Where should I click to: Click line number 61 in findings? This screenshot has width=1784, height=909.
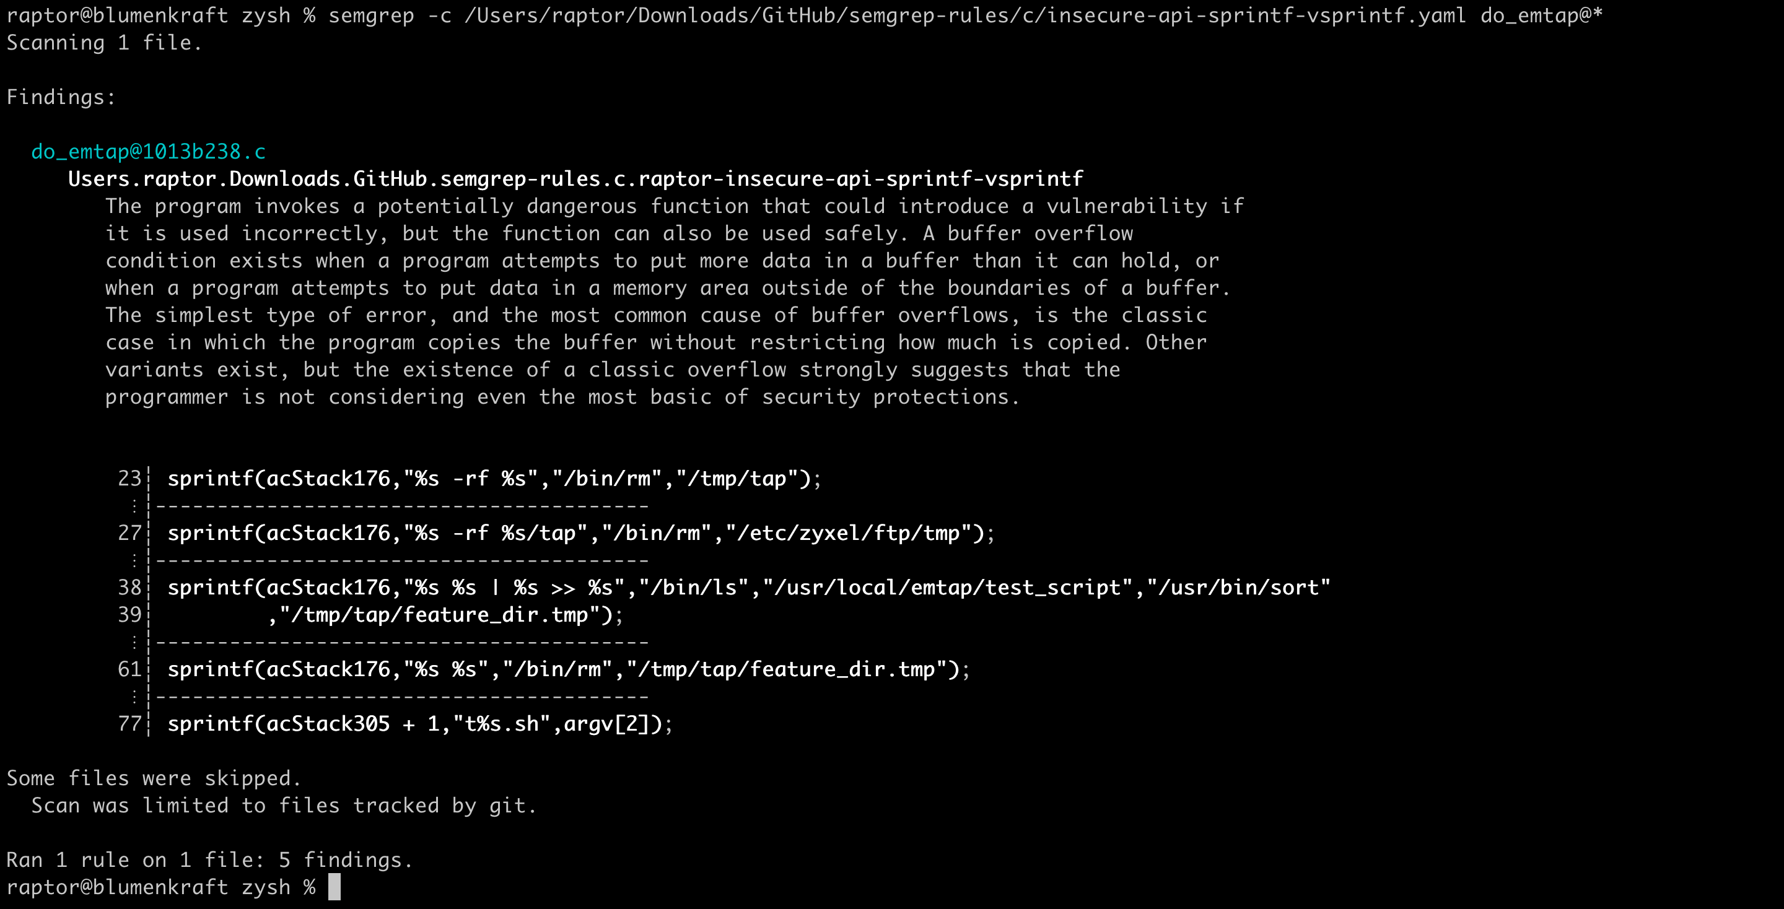[129, 669]
